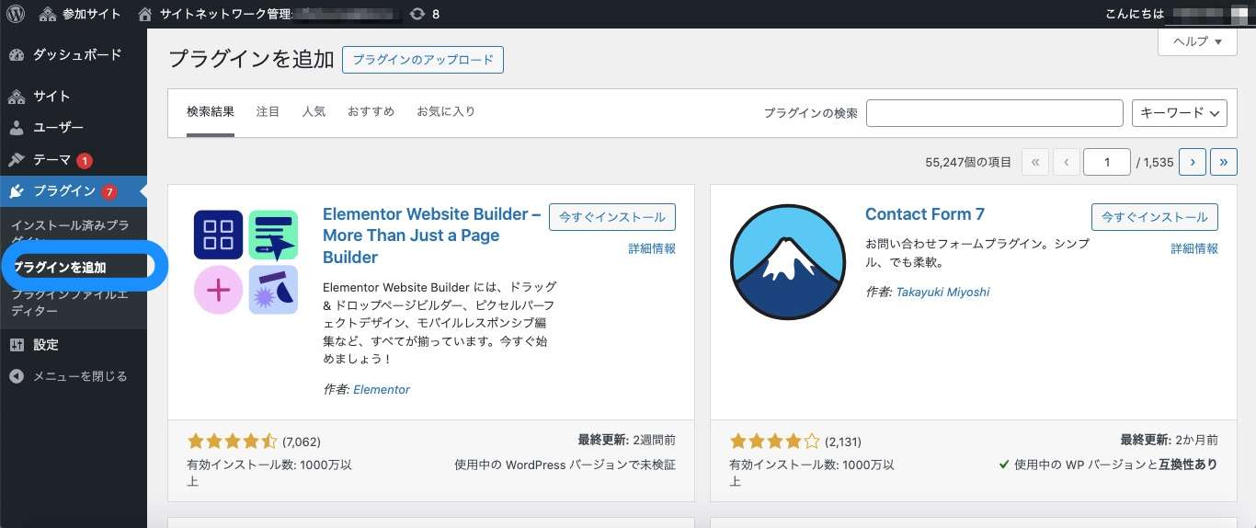Open プラグインファイルエディター submenu item
Image resolution: width=1256 pixels, height=528 pixels.
point(72,303)
